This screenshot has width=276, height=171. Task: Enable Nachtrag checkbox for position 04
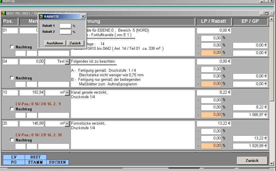coord(12,78)
